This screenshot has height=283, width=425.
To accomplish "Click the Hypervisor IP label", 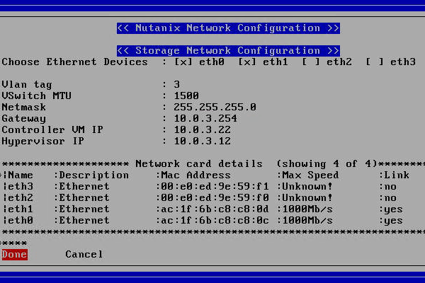I will (42, 141).
